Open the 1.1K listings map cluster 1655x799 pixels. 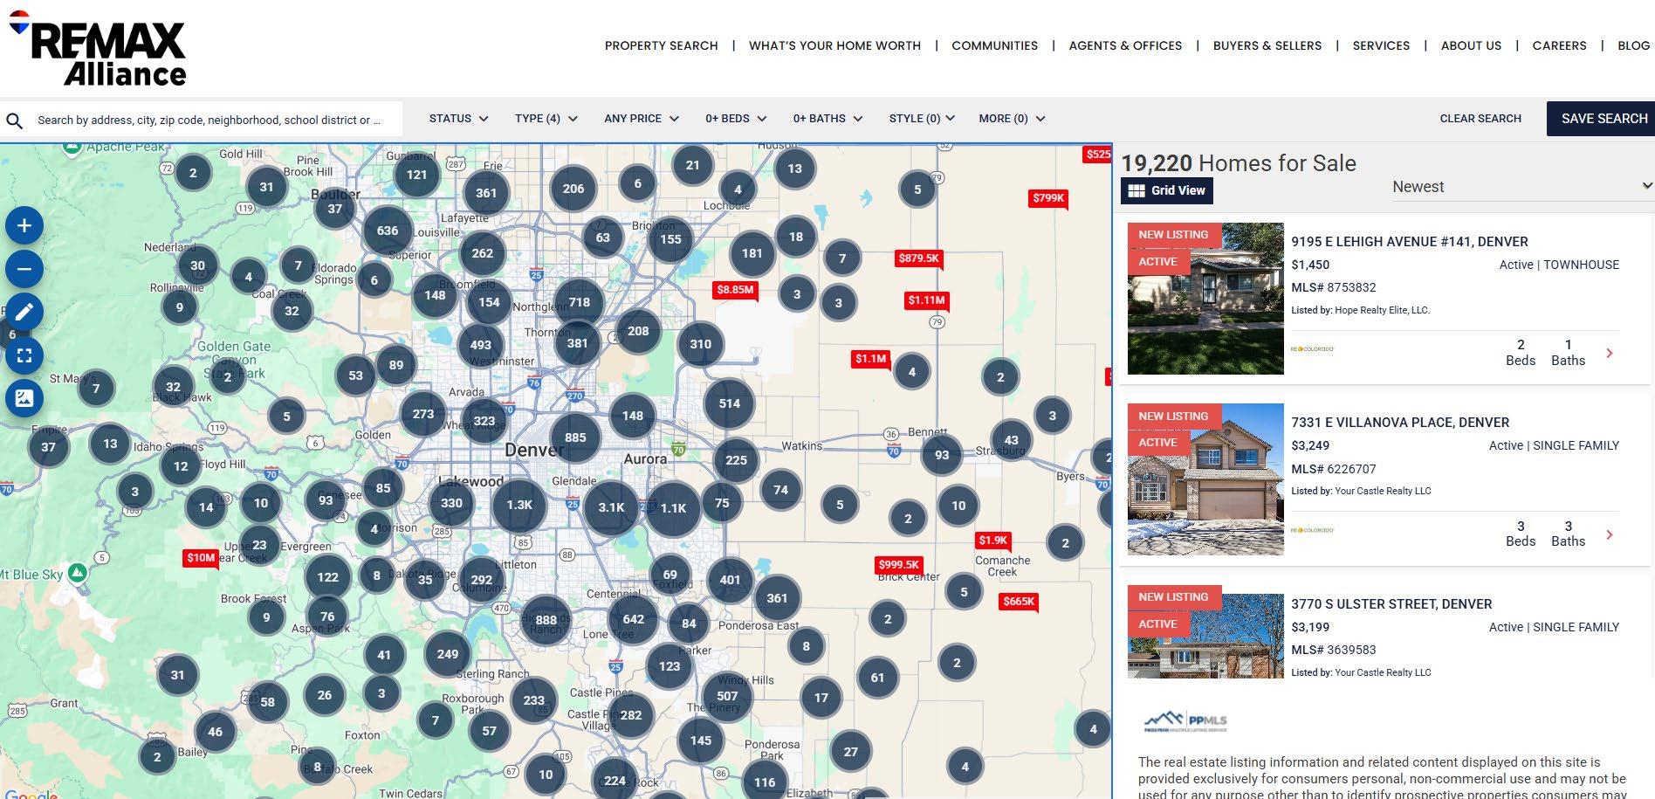tap(673, 507)
